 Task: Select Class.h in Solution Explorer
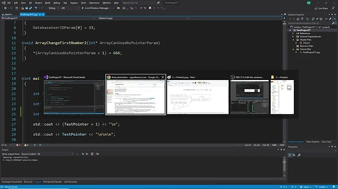[306, 43]
